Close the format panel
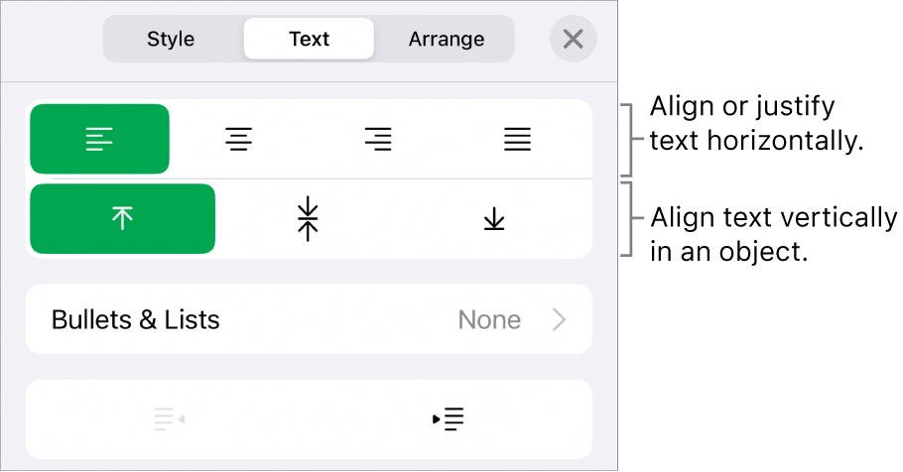This screenshot has width=903, height=472. point(573,40)
